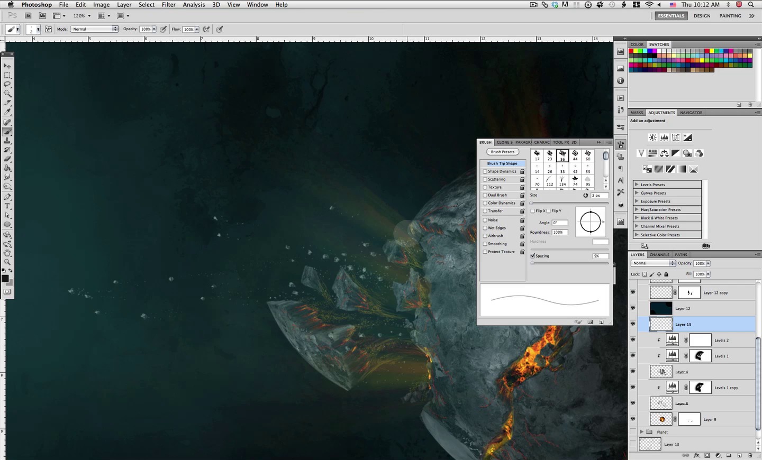Select the Eraser tool
Viewport: 762px width, 460px height.
(x=7, y=159)
